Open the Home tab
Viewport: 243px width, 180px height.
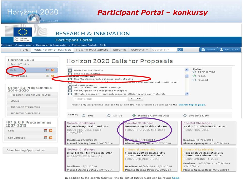click(x=25, y=50)
